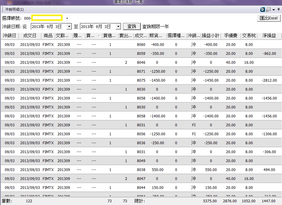Click the price cell 8038
The image size is (282, 205).
click(x=141, y=170)
